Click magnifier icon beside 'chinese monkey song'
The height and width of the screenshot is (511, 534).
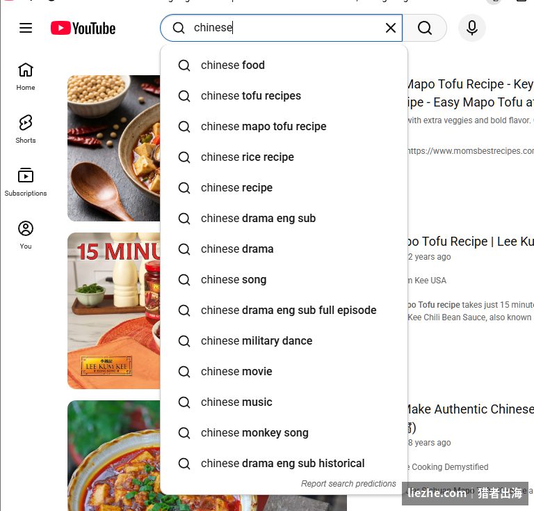click(x=184, y=433)
